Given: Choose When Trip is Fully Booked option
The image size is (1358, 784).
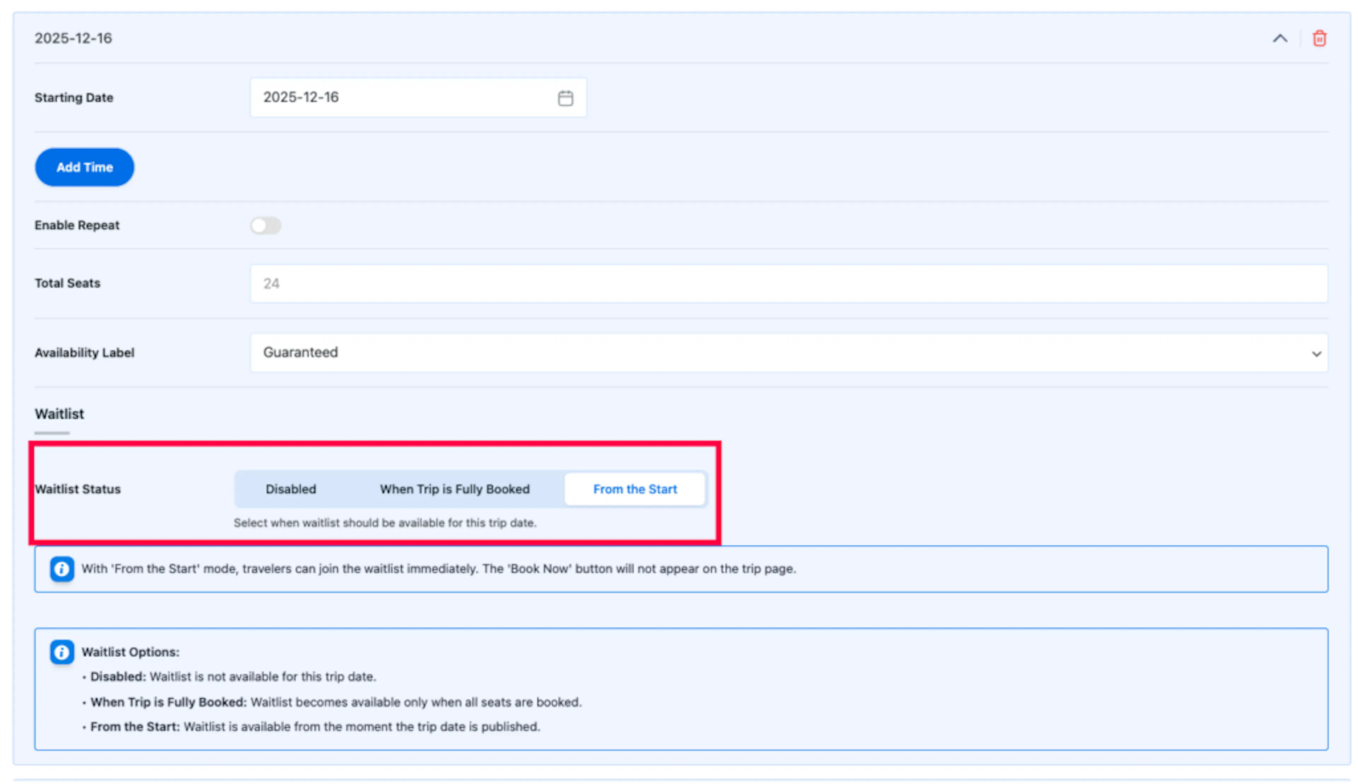Looking at the screenshot, I should point(454,489).
